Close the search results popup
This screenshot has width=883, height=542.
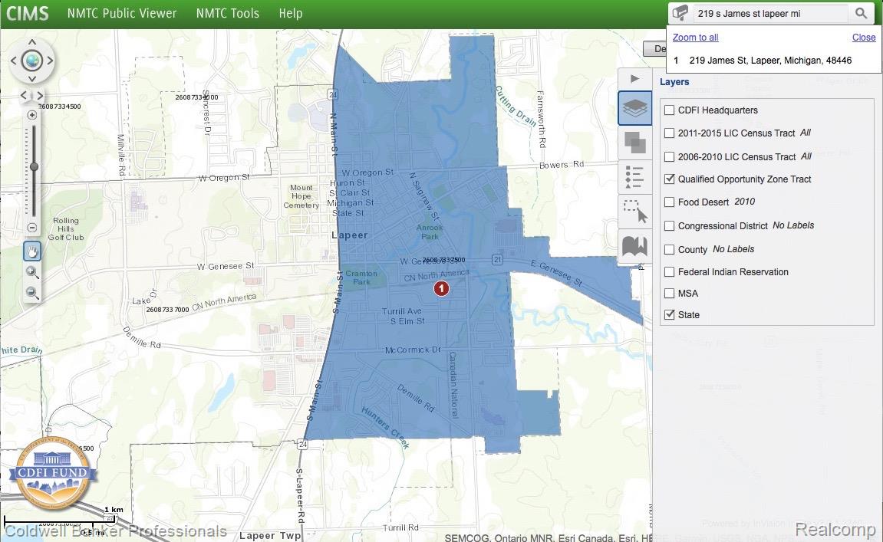[863, 38]
